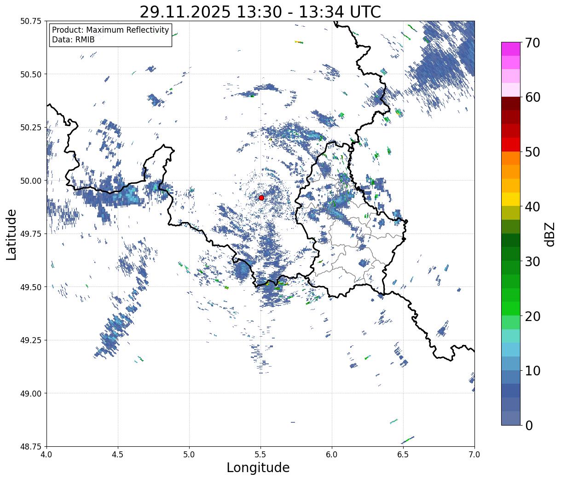Click the longitude tick label 4.0

(46, 455)
